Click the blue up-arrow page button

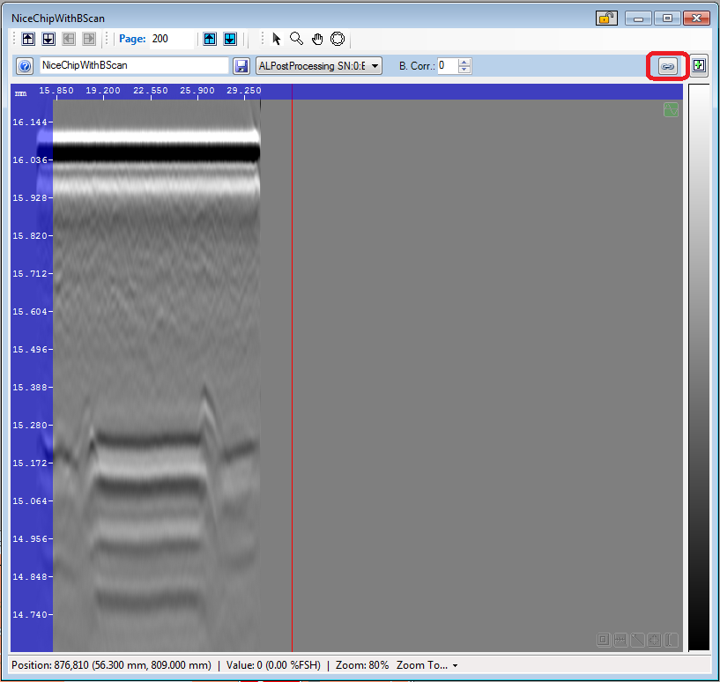210,39
